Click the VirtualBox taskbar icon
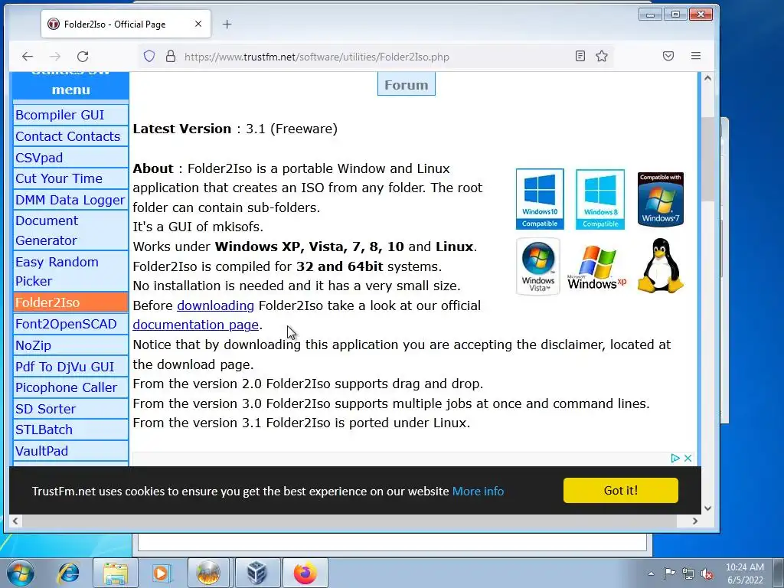The height and width of the screenshot is (588, 784). 256,573
